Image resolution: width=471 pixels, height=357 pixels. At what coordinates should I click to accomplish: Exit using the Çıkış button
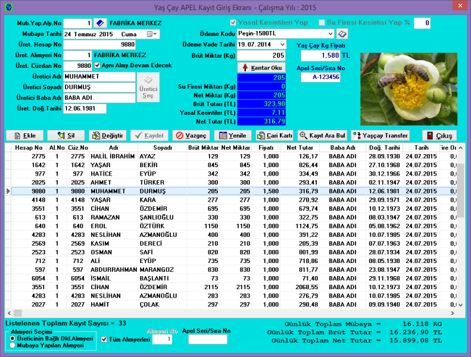[x=439, y=136]
